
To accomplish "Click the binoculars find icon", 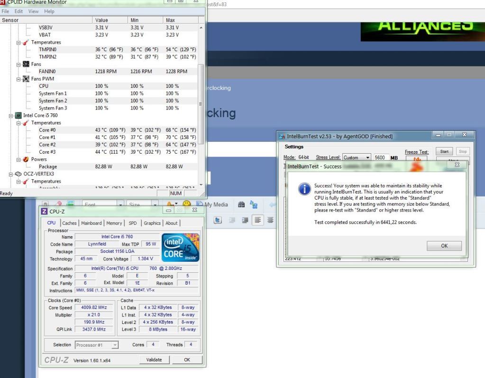I will coord(241,204).
